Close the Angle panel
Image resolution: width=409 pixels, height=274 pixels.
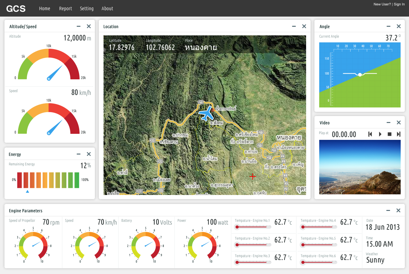[399, 26]
